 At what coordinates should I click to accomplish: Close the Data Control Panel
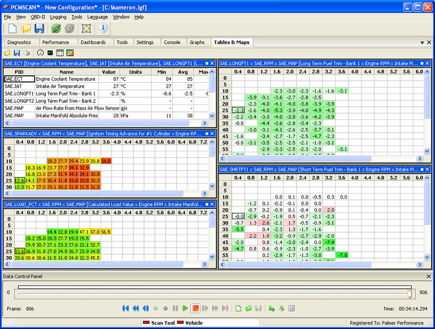[428, 276]
